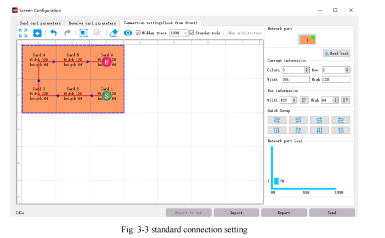Click the Row value spinner arrows
Image resolution: width=385 pixels, height=238 pixels.
[x=347, y=70]
